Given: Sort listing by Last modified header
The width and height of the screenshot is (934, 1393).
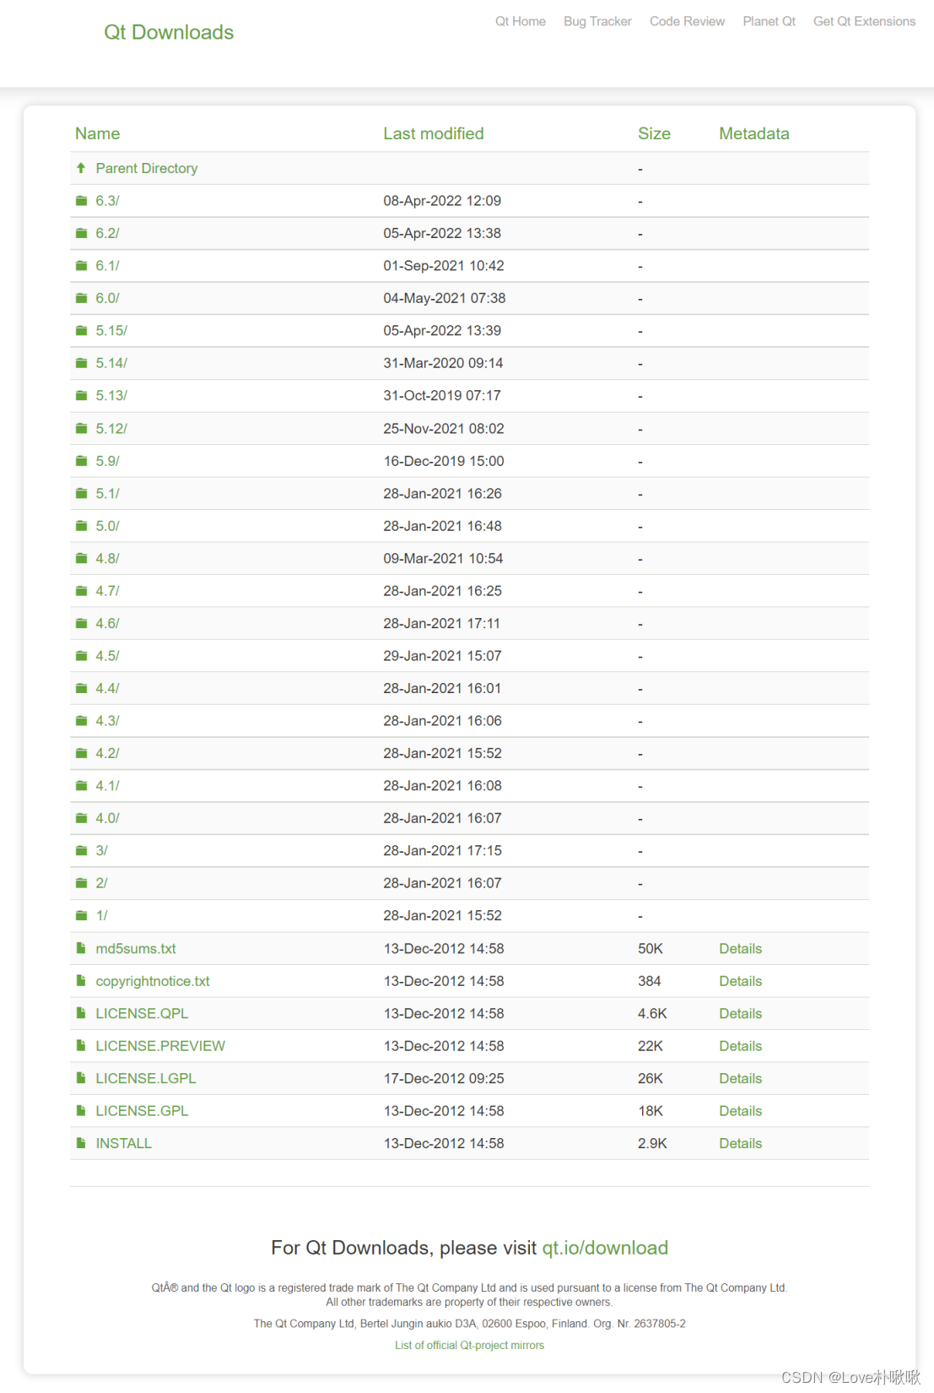Looking at the screenshot, I should click(x=434, y=133).
